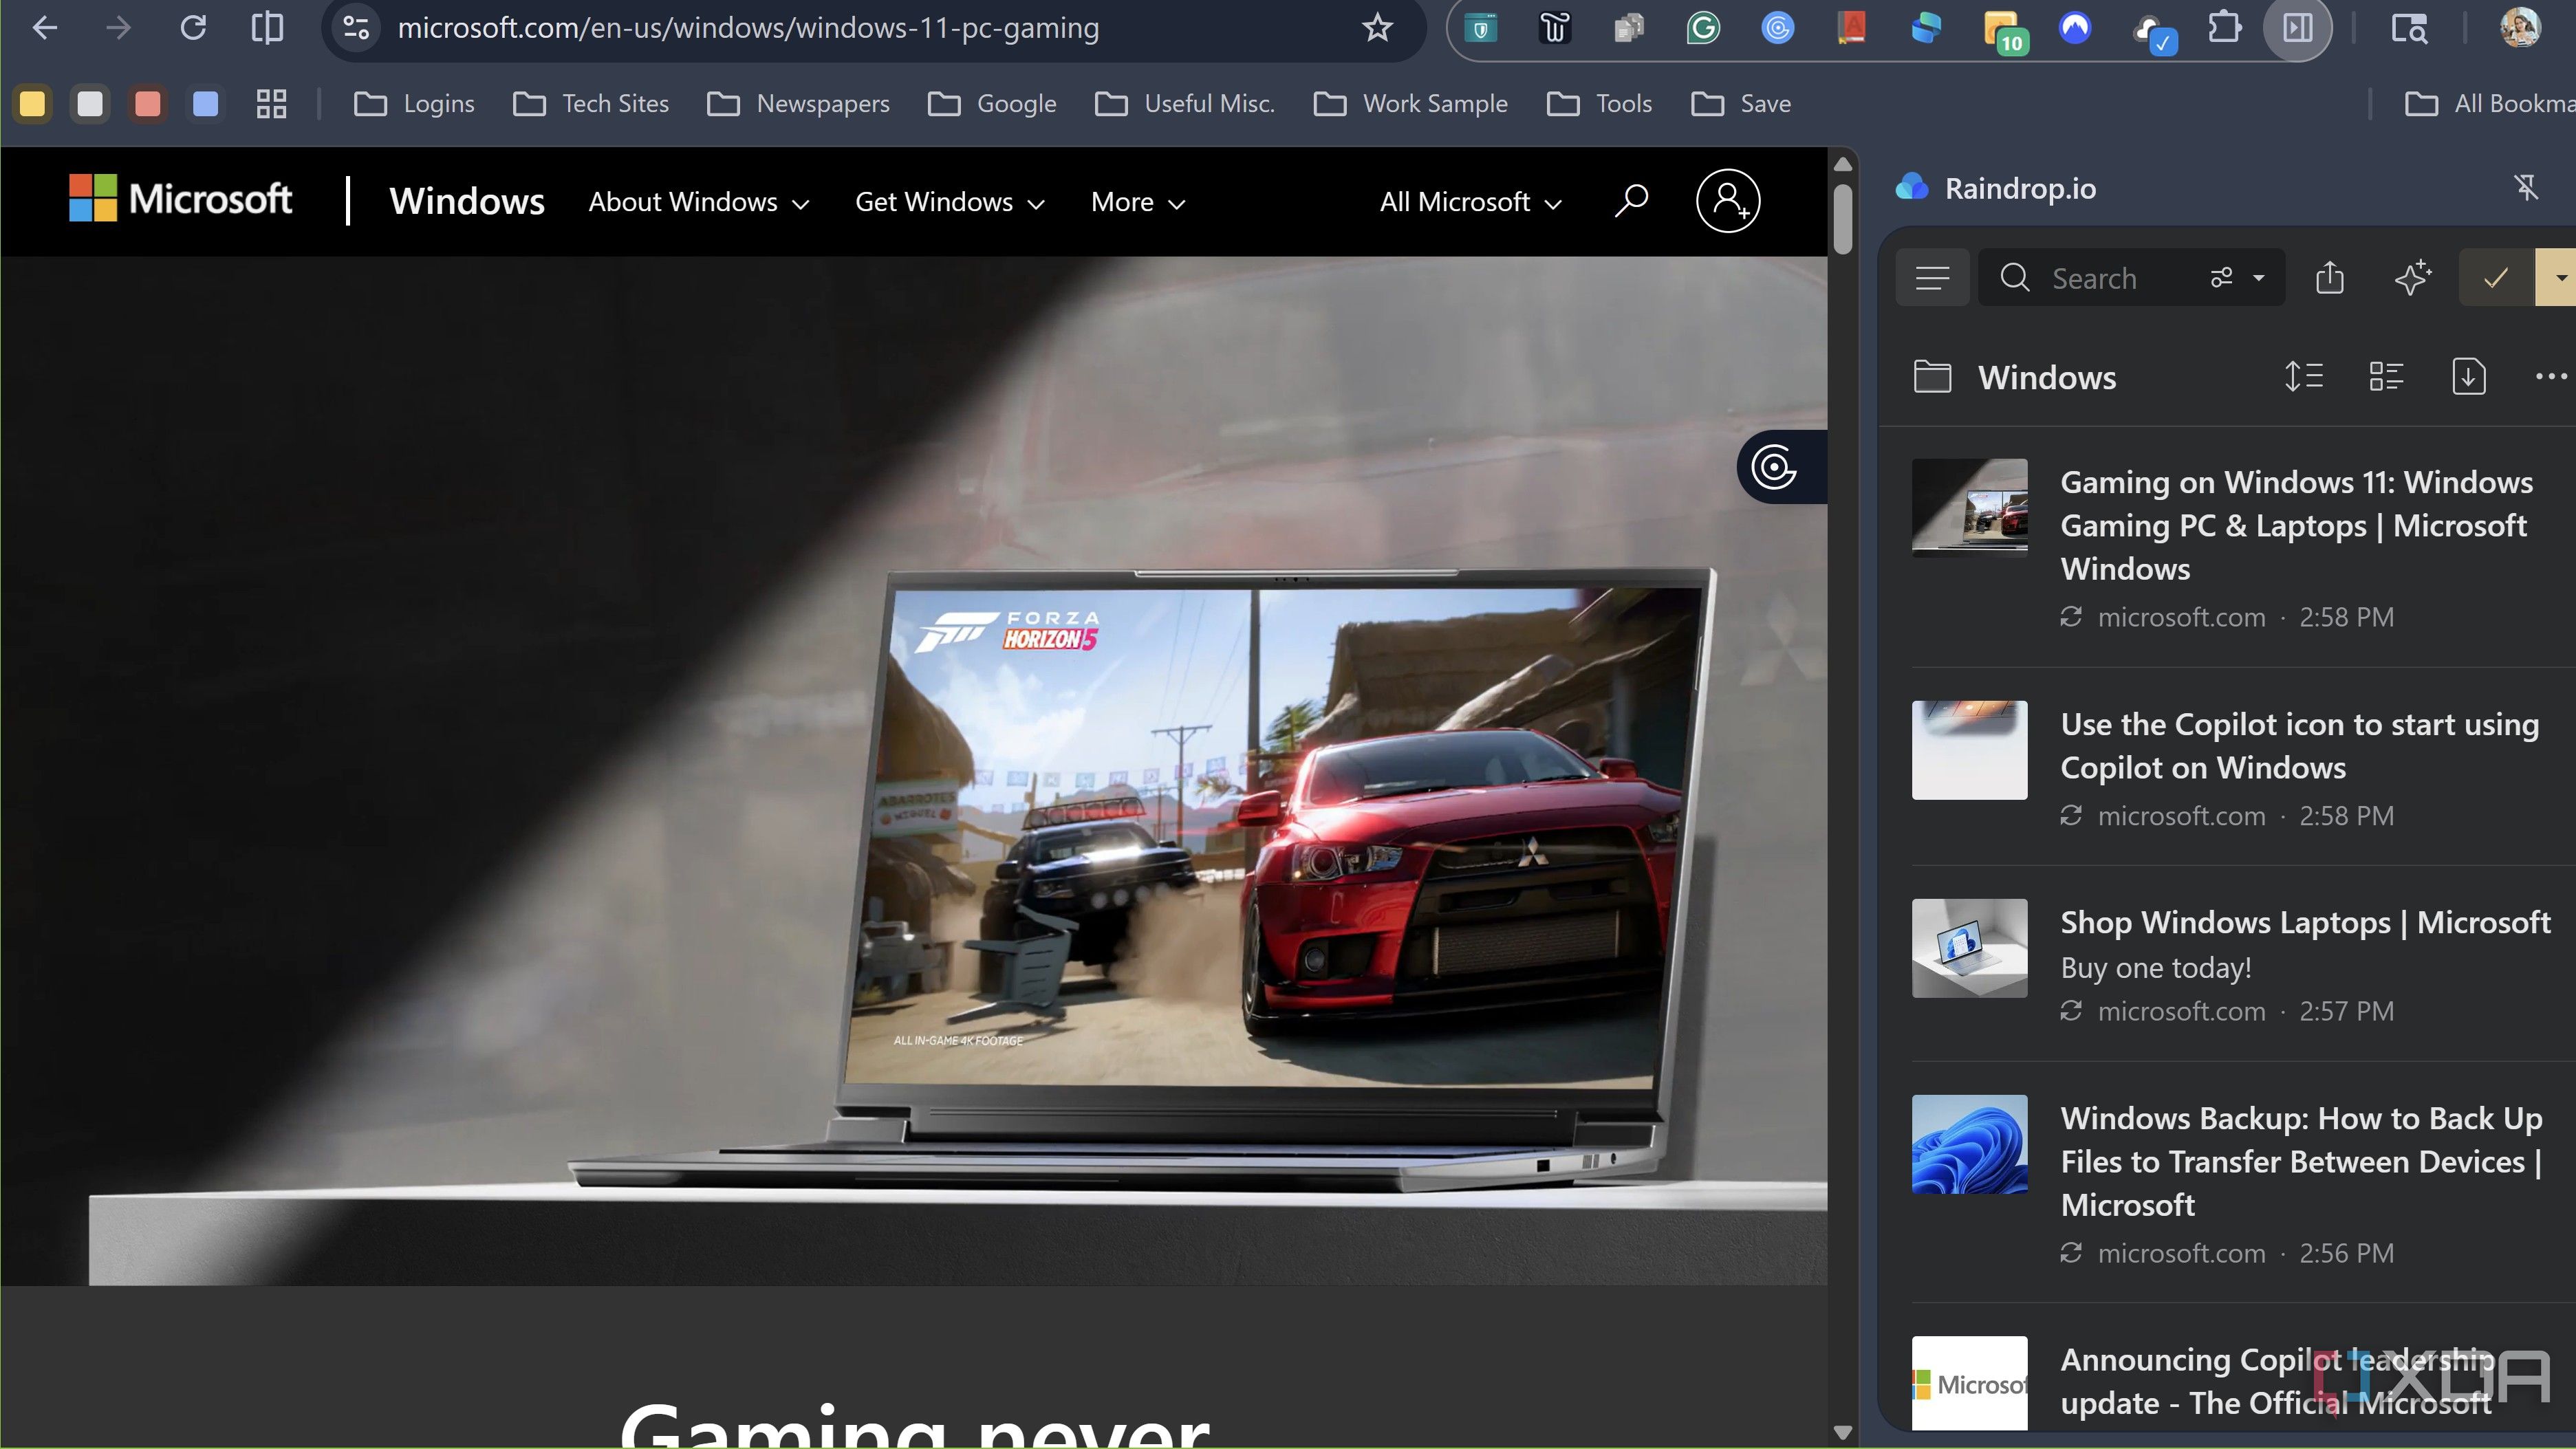2576x1449 pixels.
Task: Expand the Get Windows menu
Action: tap(950, 202)
